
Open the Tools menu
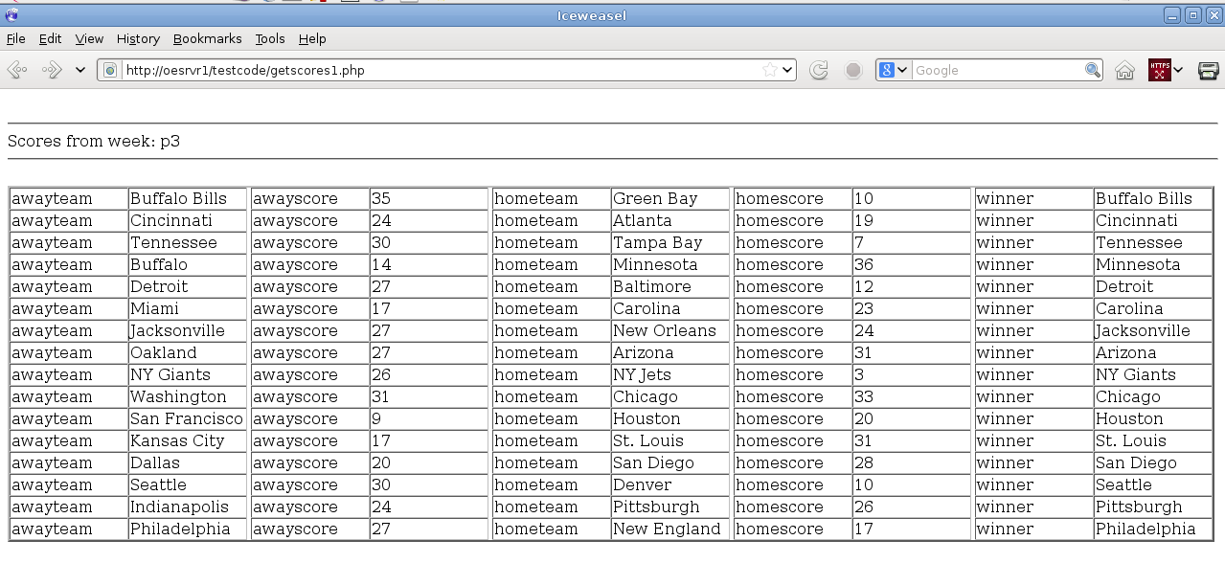[270, 38]
